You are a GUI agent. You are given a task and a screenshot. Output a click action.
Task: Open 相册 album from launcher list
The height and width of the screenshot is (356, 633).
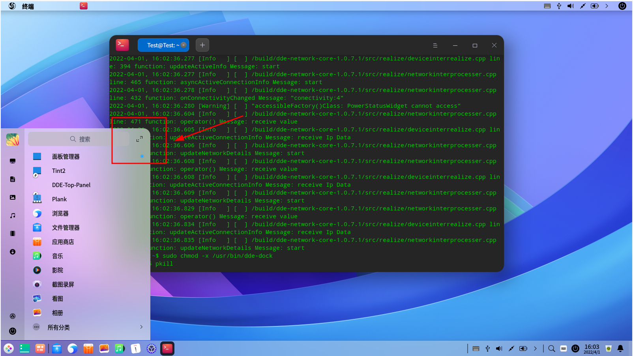pyautogui.click(x=88, y=313)
